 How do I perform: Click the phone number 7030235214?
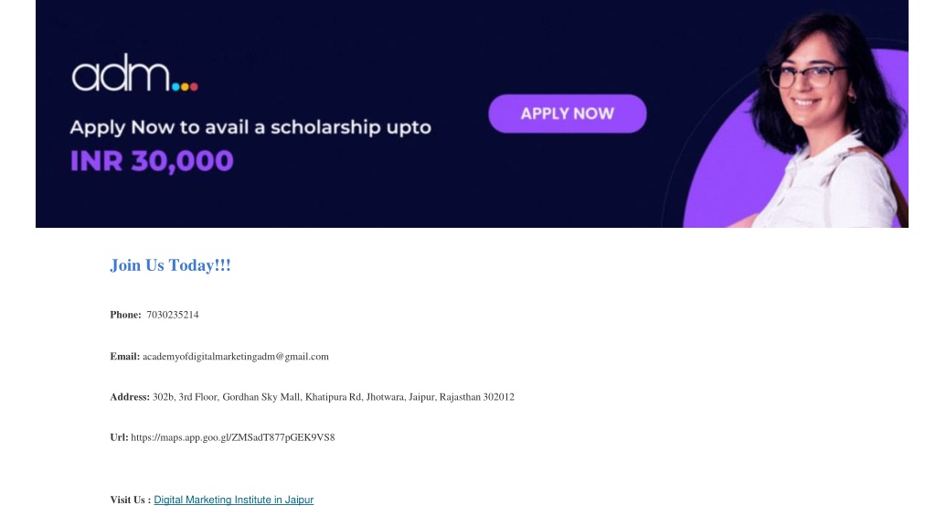173,315
